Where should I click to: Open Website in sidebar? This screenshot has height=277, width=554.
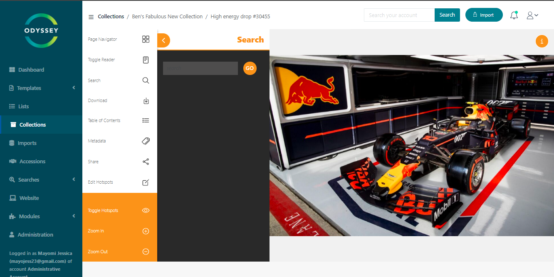coord(41,198)
